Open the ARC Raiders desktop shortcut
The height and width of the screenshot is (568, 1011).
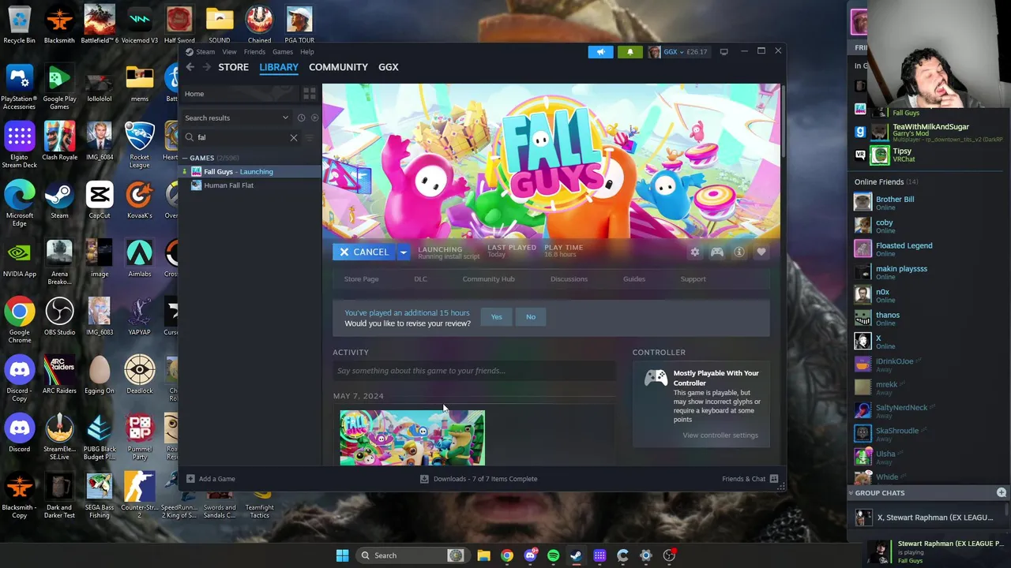point(59,374)
